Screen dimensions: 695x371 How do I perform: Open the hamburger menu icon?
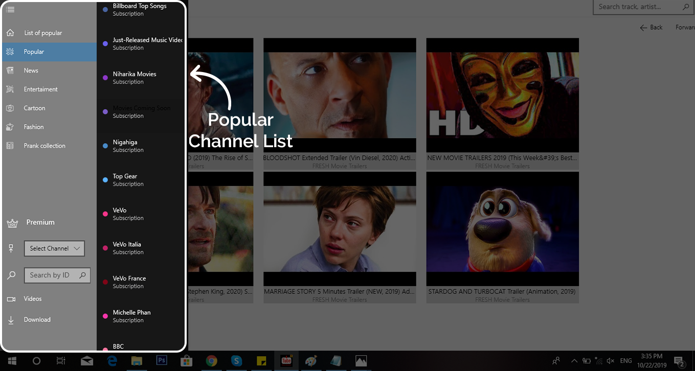(10, 9)
